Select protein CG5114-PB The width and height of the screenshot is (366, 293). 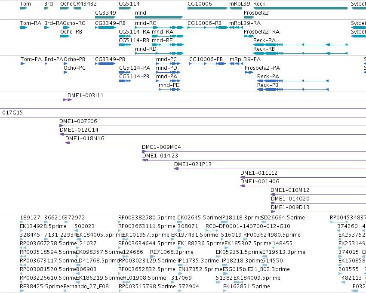click(125, 81)
